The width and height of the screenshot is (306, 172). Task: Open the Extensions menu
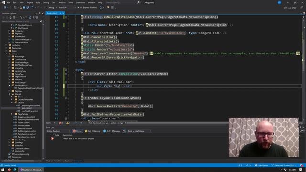(80, 3)
